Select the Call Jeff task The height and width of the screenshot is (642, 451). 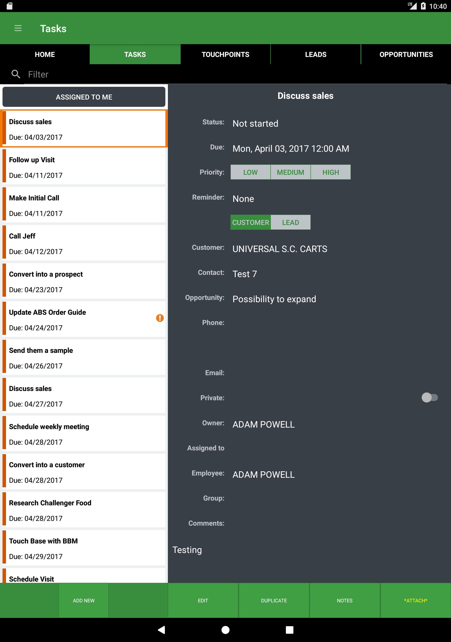point(84,244)
